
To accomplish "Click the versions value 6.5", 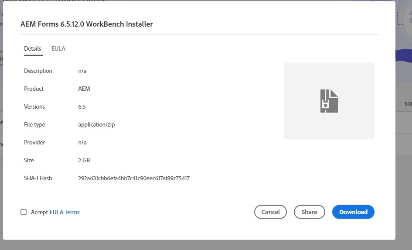I will pyautogui.click(x=82, y=107).
